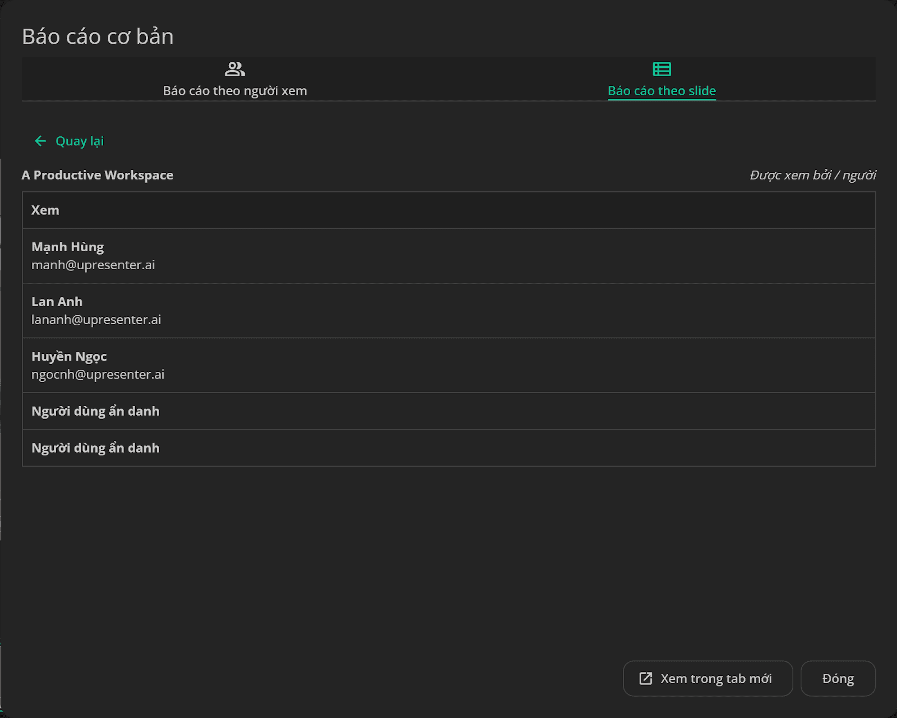Screen dimensions: 897x718
Task: Click the A Productive Workspace slide title
Action: 98,175
